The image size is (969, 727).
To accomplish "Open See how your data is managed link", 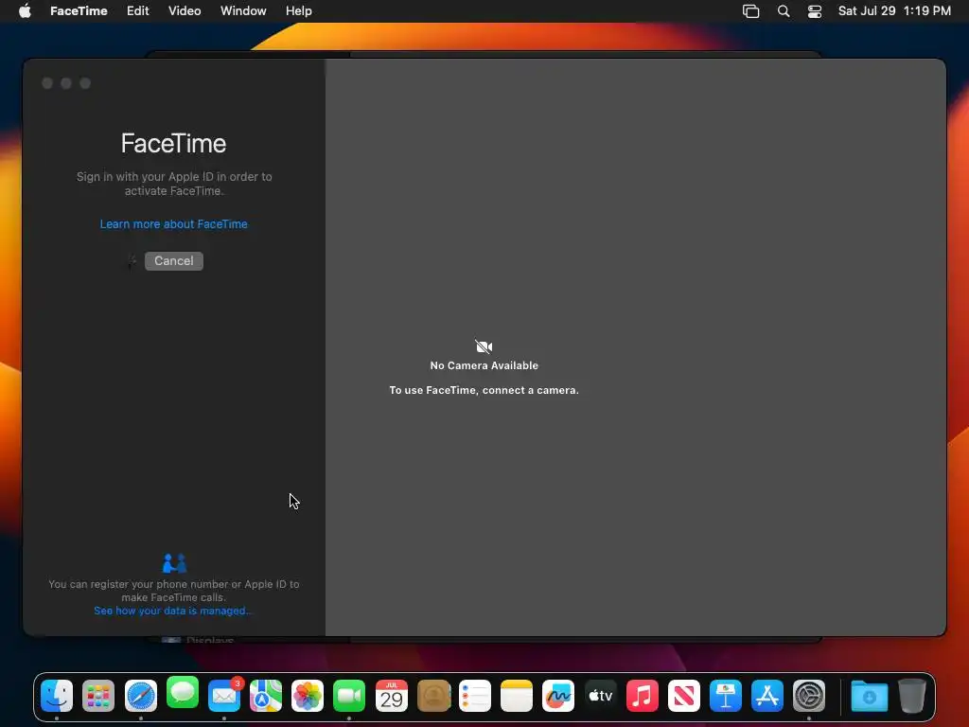I will pos(172,611).
